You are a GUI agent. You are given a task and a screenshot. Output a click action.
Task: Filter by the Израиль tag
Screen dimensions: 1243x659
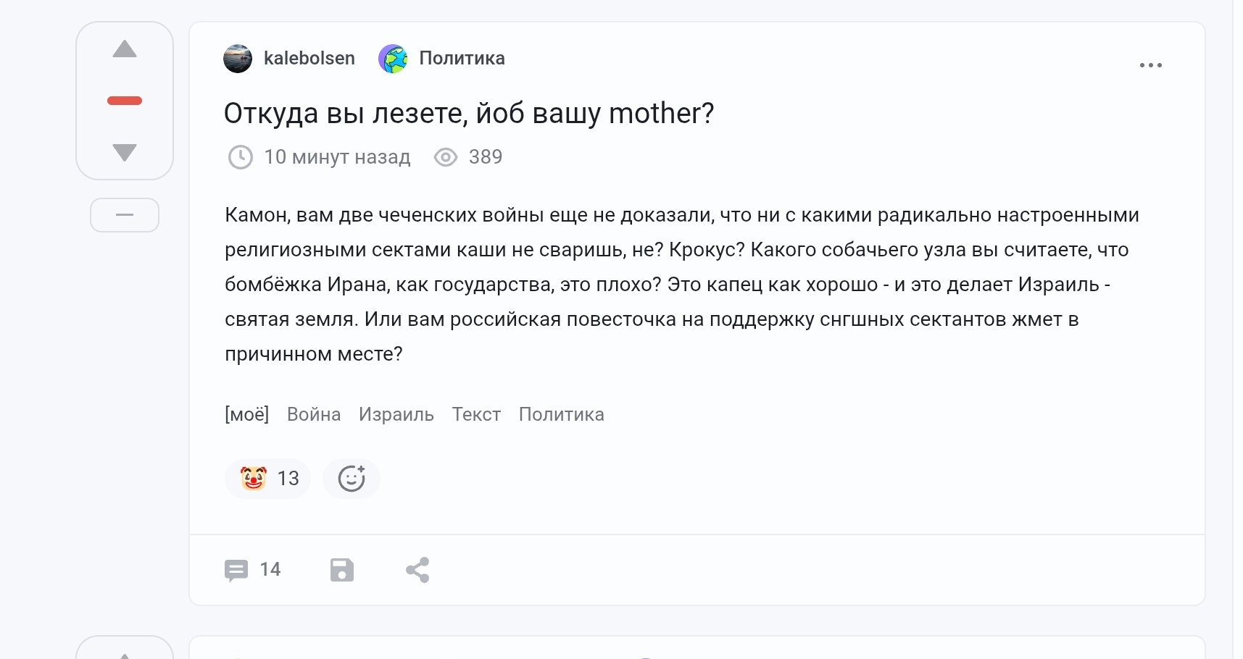pos(396,414)
